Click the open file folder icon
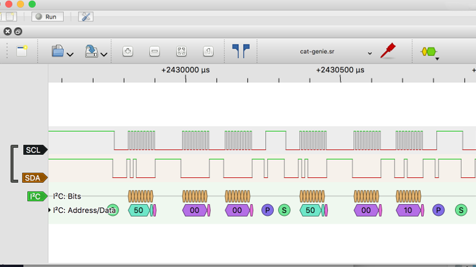 (58, 52)
